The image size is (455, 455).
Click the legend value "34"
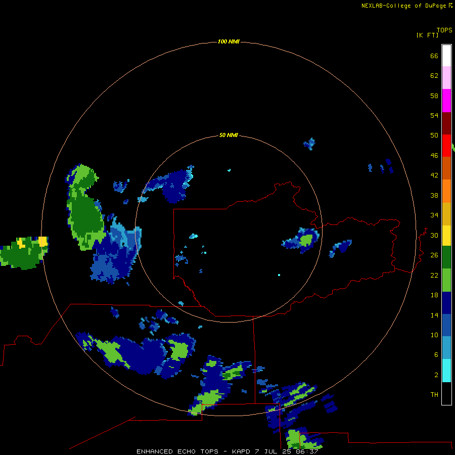point(434,215)
